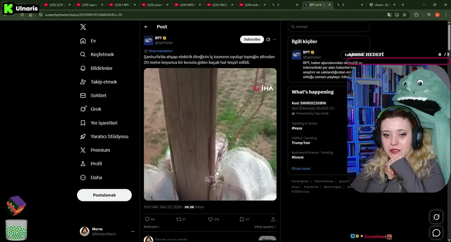Repost using the retweet icon

179,219
